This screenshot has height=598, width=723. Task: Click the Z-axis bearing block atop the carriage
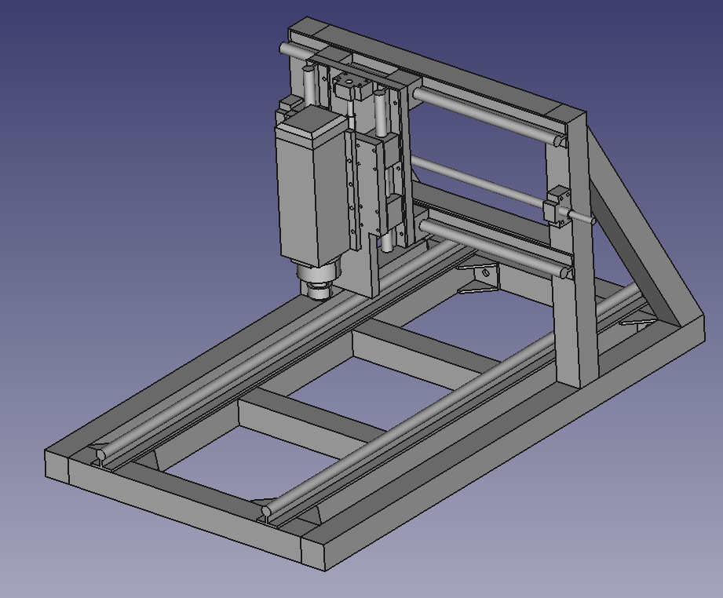click(x=351, y=86)
